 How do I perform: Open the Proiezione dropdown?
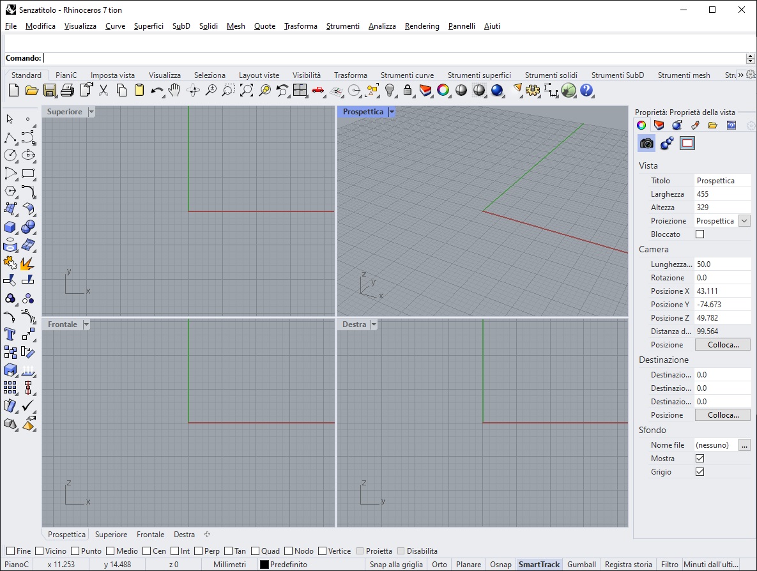744,220
